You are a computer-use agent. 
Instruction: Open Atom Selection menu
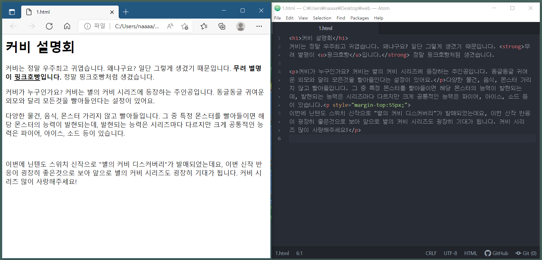322,18
